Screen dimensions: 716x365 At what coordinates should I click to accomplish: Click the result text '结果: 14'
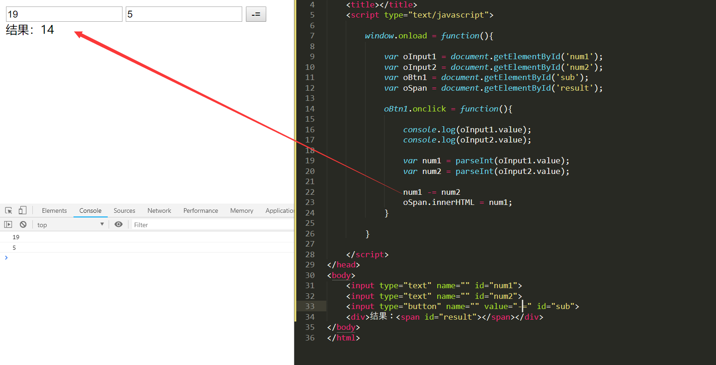coord(30,30)
